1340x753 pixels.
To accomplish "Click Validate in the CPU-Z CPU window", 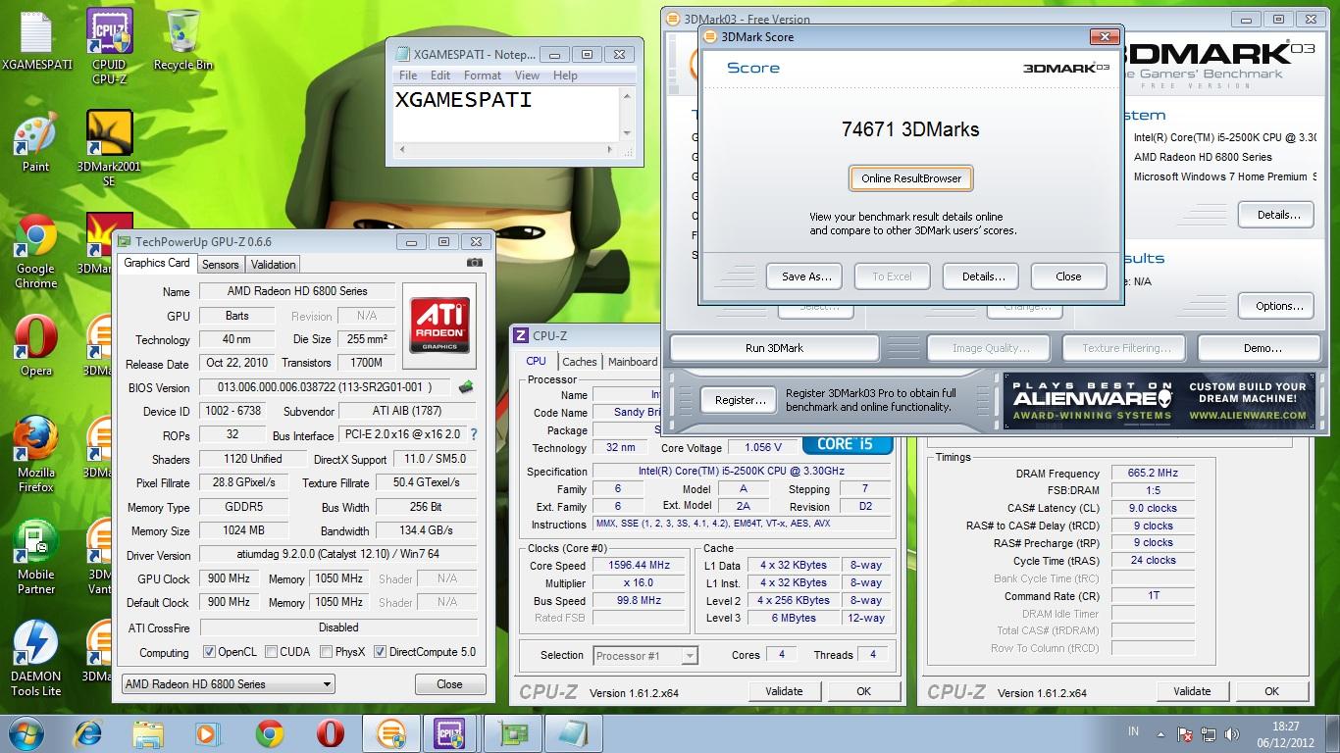I will pyautogui.click(x=784, y=691).
